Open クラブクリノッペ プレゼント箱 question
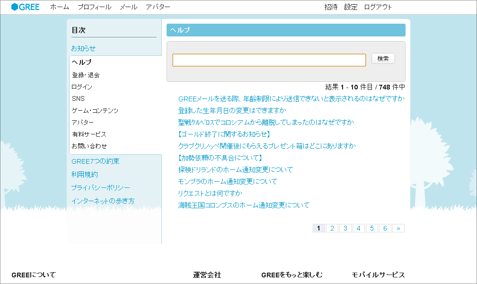Viewport: 477px width, 284px height. 267,146
